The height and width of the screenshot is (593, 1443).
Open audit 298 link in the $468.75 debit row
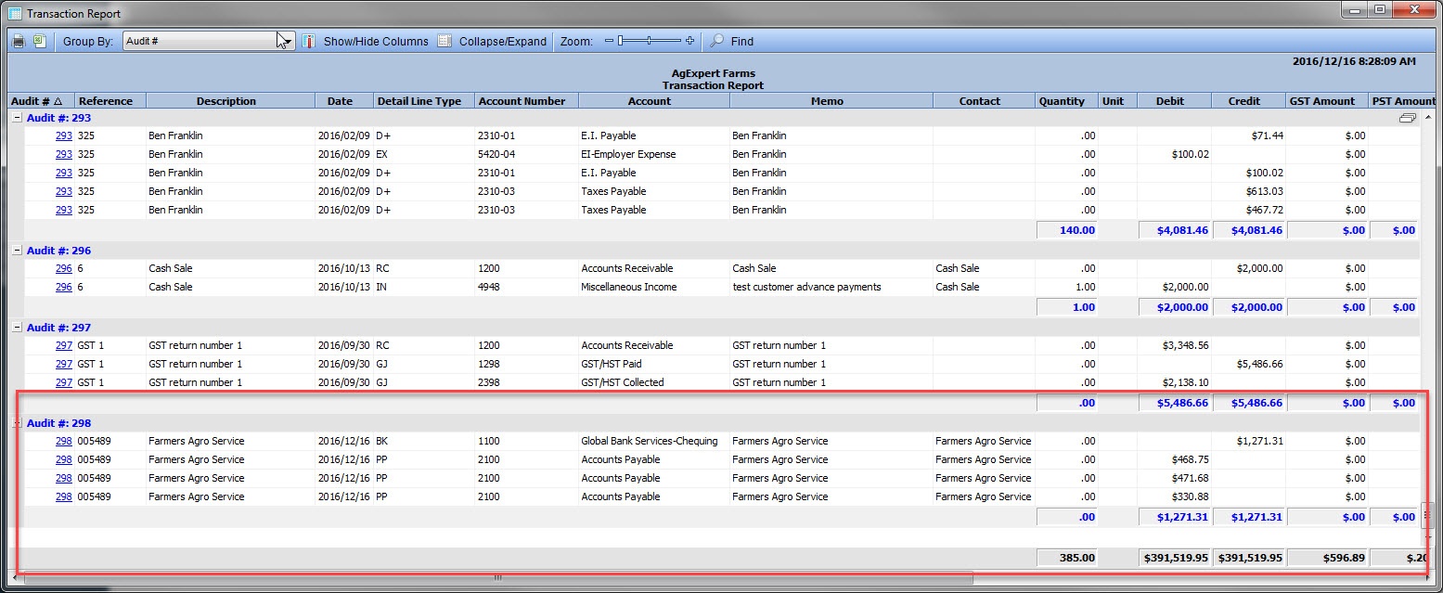click(x=63, y=459)
